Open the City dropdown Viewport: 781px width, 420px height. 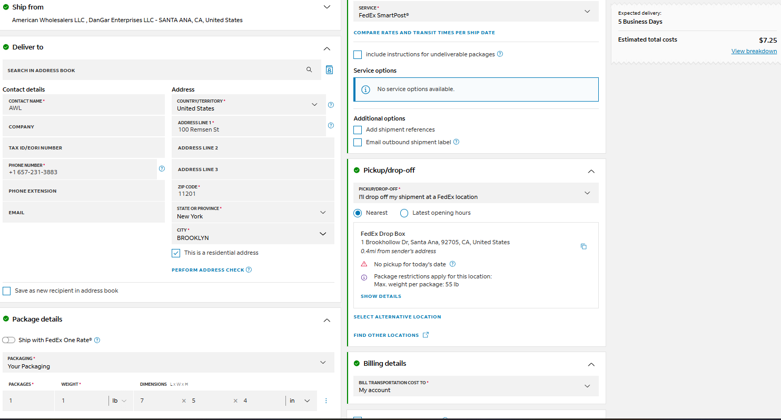pos(253,234)
